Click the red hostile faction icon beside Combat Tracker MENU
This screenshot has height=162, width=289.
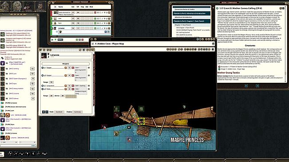coord(83,40)
